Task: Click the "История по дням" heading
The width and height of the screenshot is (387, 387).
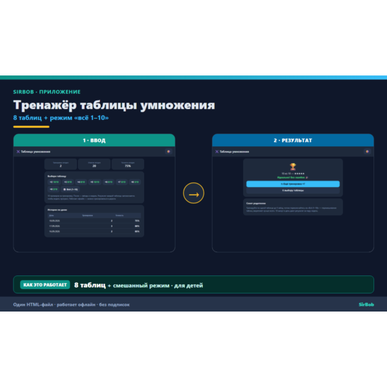Action: (x=57, y=210)
